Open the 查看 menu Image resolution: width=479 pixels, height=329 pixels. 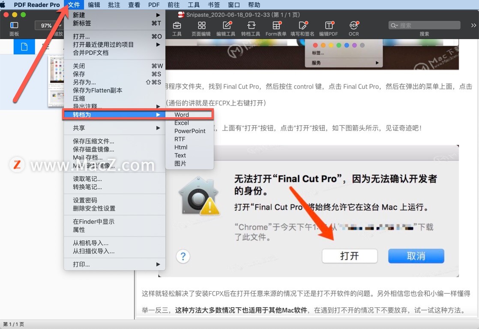[134, 5]
